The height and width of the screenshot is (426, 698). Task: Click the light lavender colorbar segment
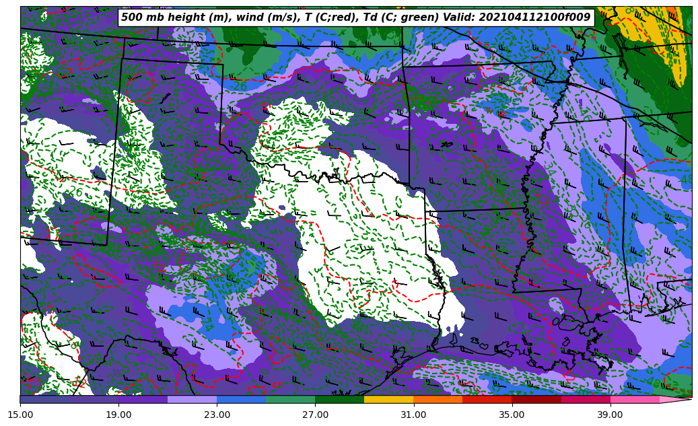pos(192,399)
